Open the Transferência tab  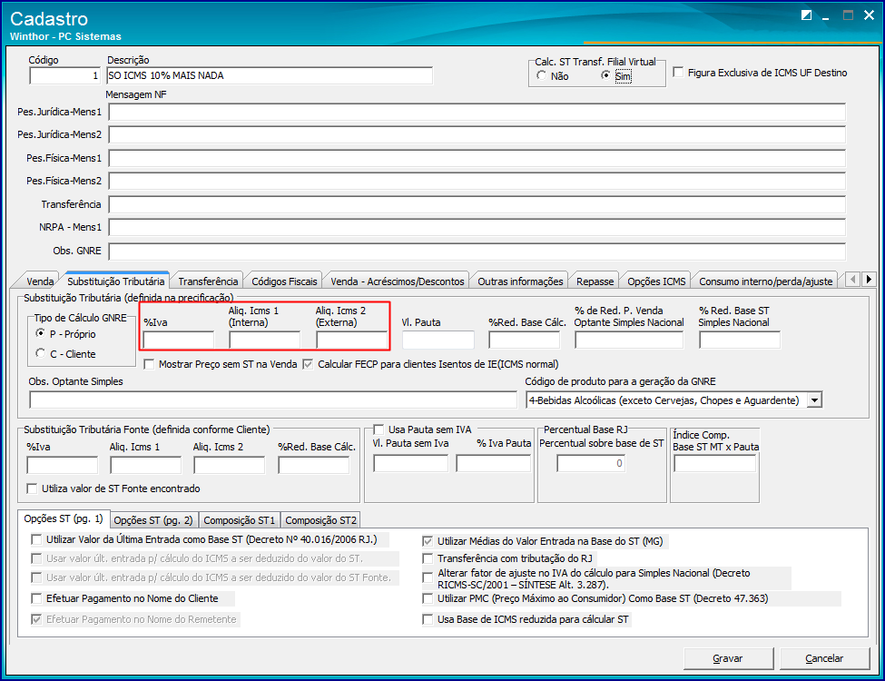[x=208, y=281]
